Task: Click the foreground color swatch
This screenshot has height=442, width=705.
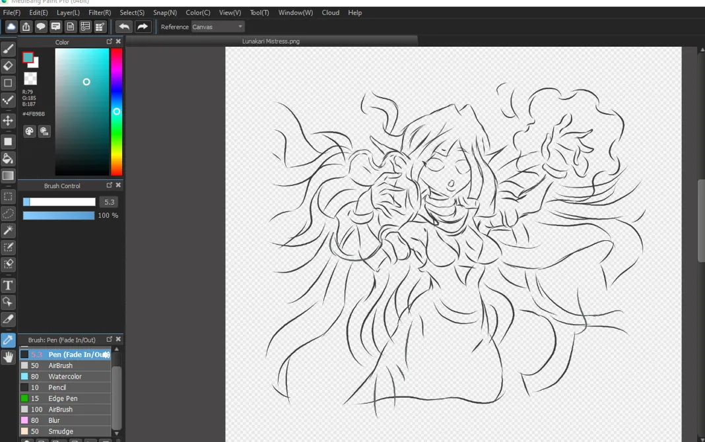Action: tap(28, 57)
